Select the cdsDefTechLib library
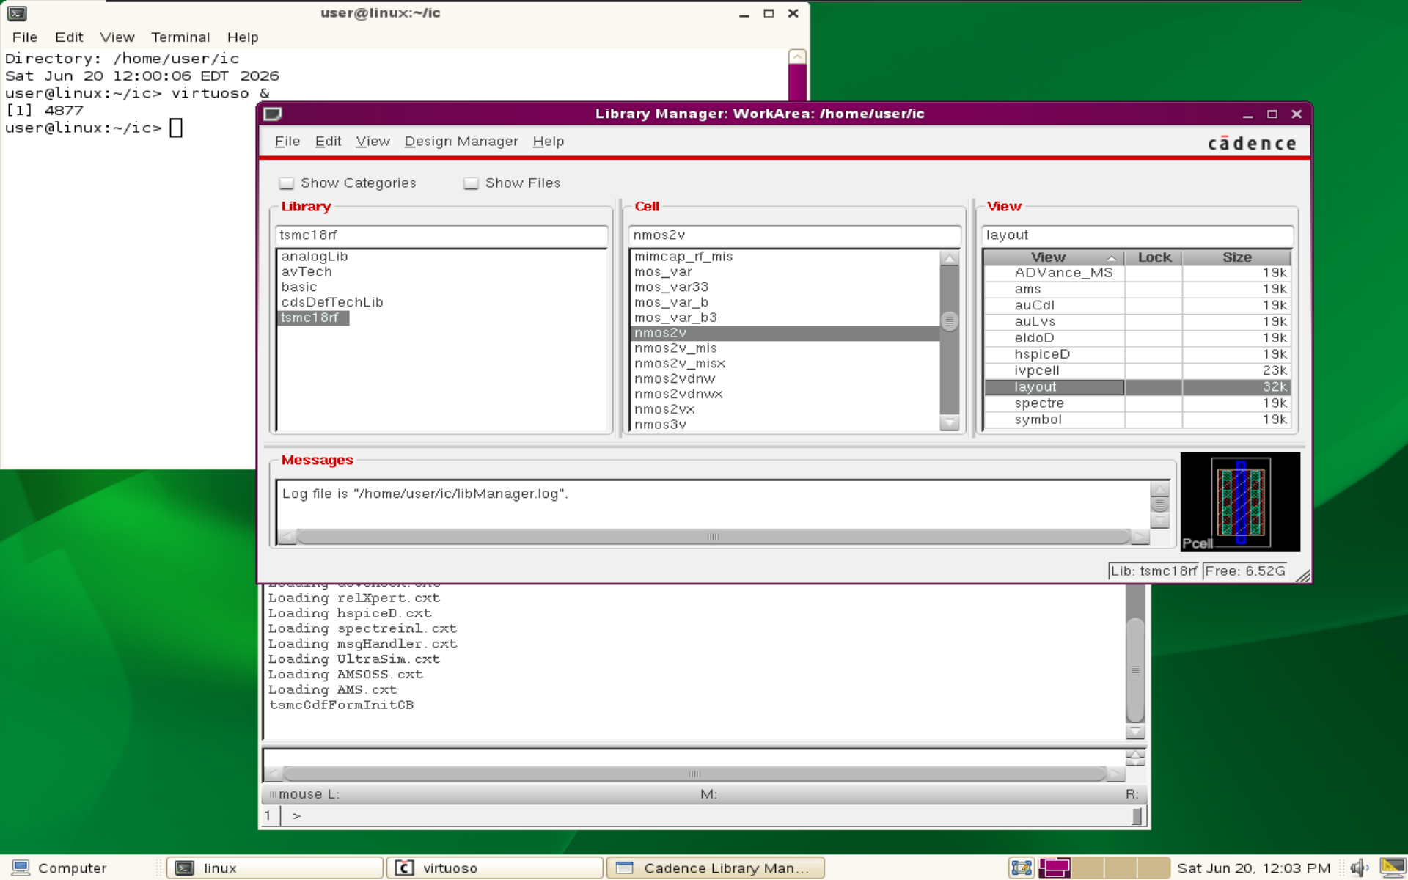The height and width of the screenshot is (880, 1408). click(332, 303)
